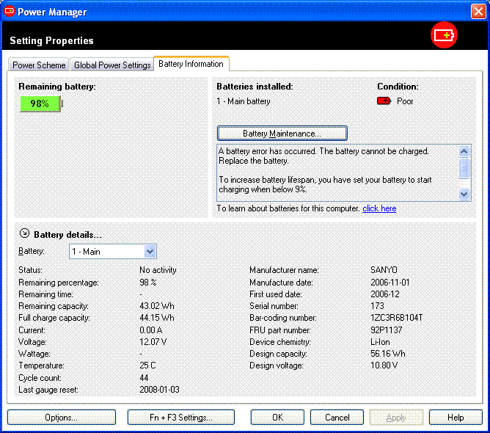490x433 pixels.
Task: Click the 'No activity' status value
Action: tap(158, 270)
